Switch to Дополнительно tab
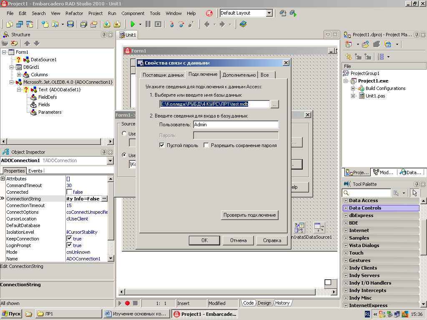 pyautogui.click(x=239, y=75)
